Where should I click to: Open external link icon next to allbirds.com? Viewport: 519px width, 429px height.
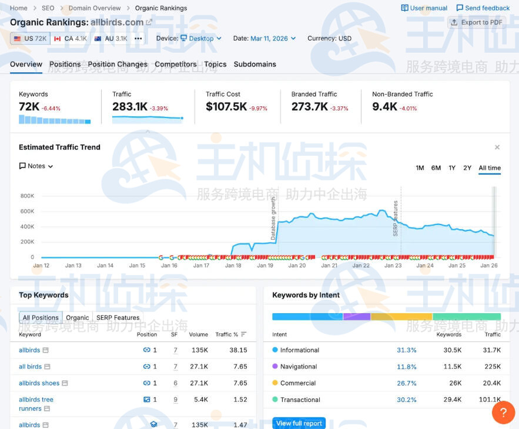(x=149, y=22)
